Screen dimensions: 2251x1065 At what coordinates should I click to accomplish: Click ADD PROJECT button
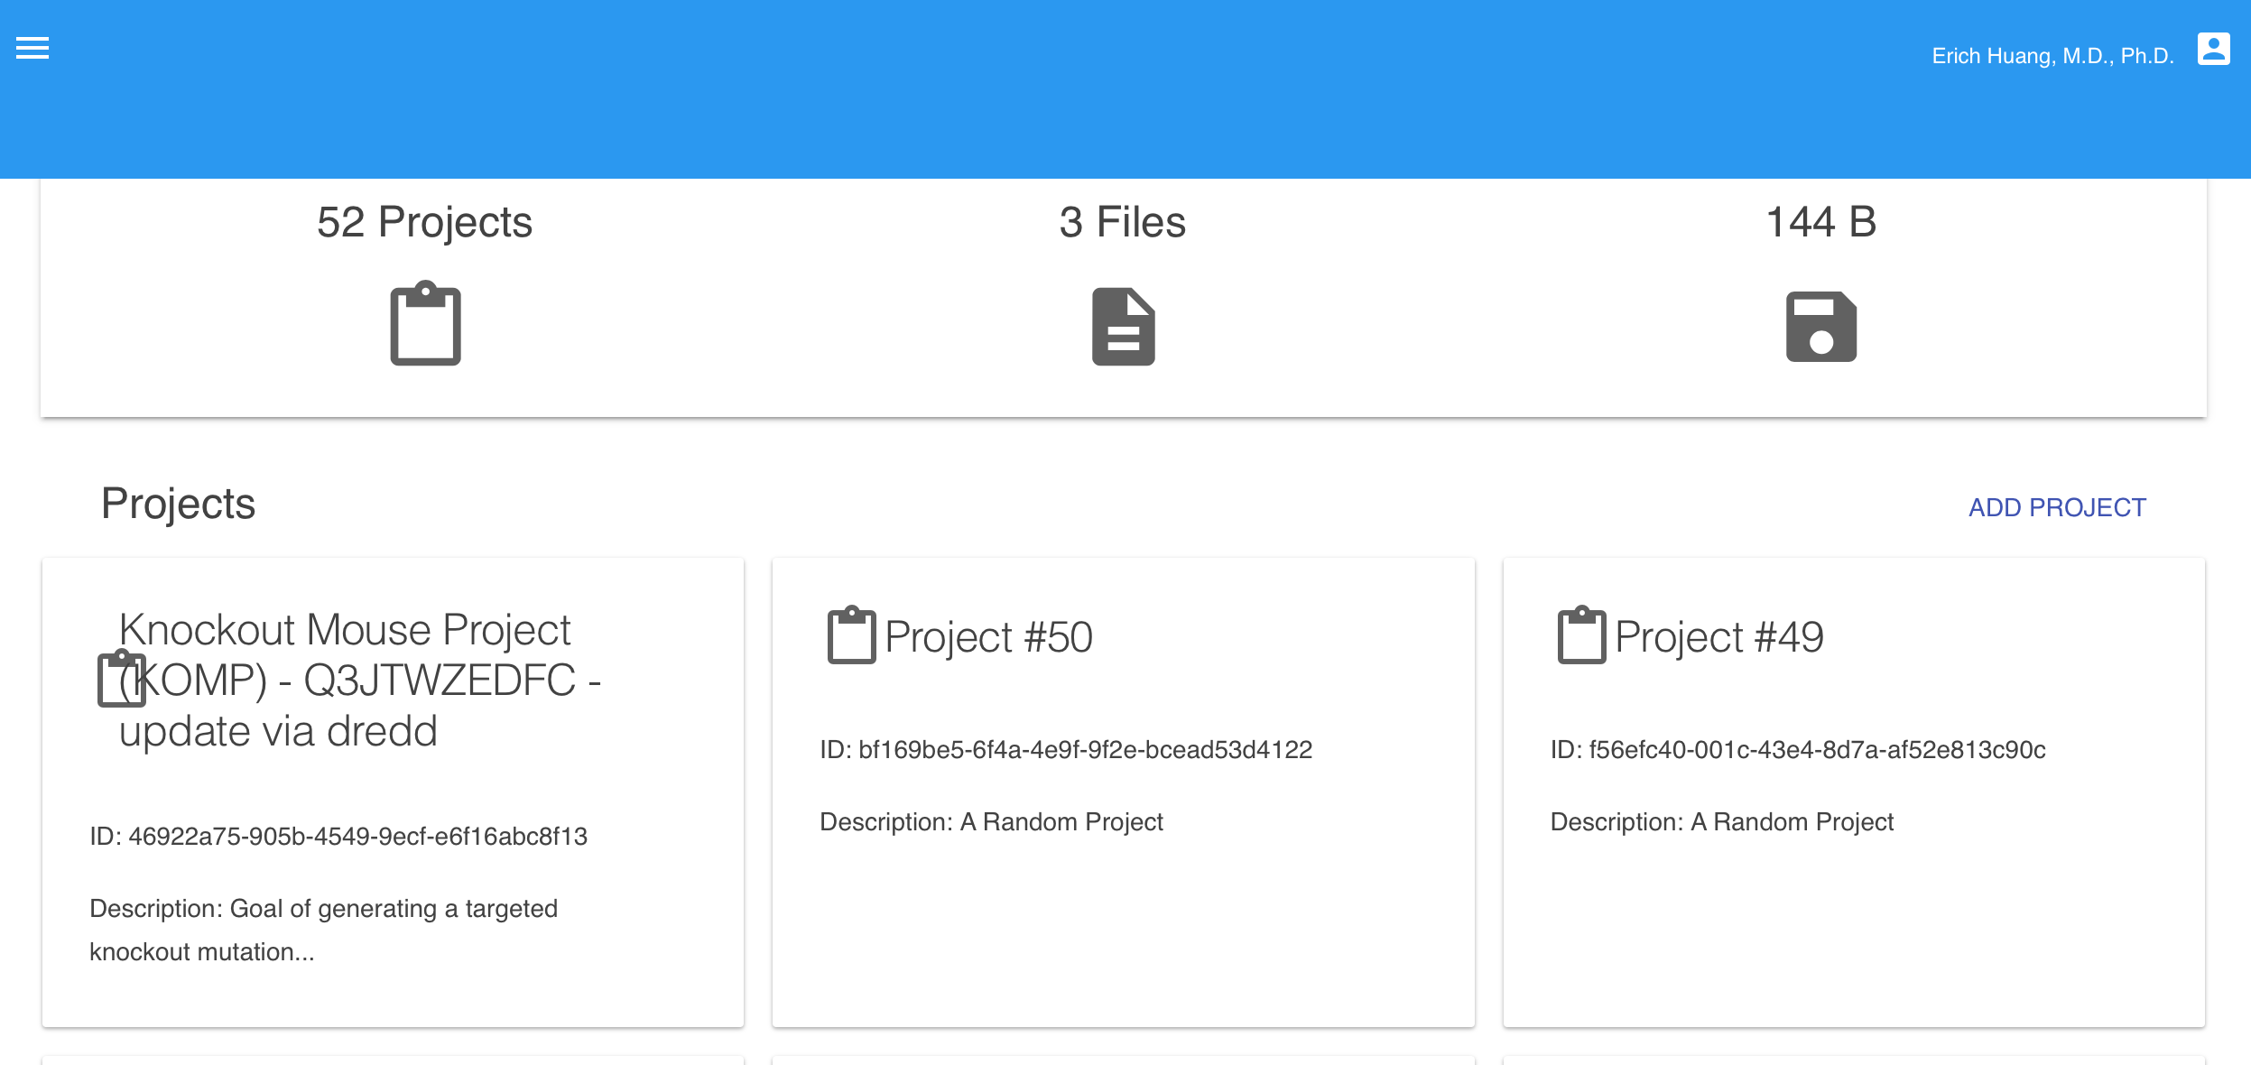[2057, 507]
